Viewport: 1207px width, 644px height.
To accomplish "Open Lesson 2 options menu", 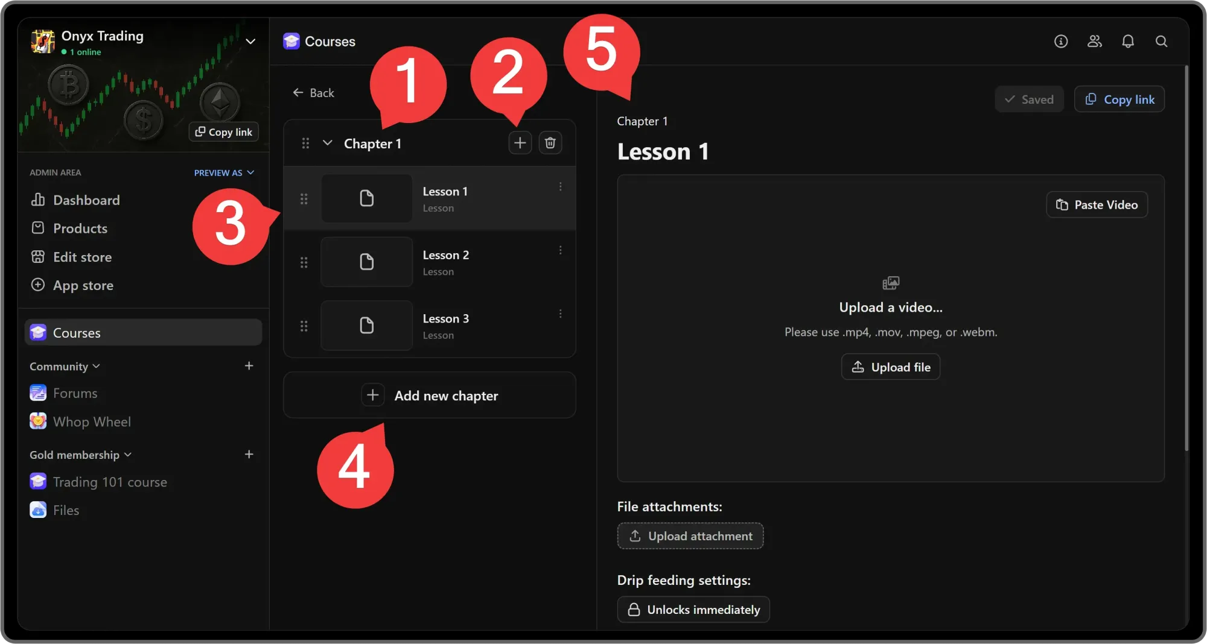I will point(560,250).
